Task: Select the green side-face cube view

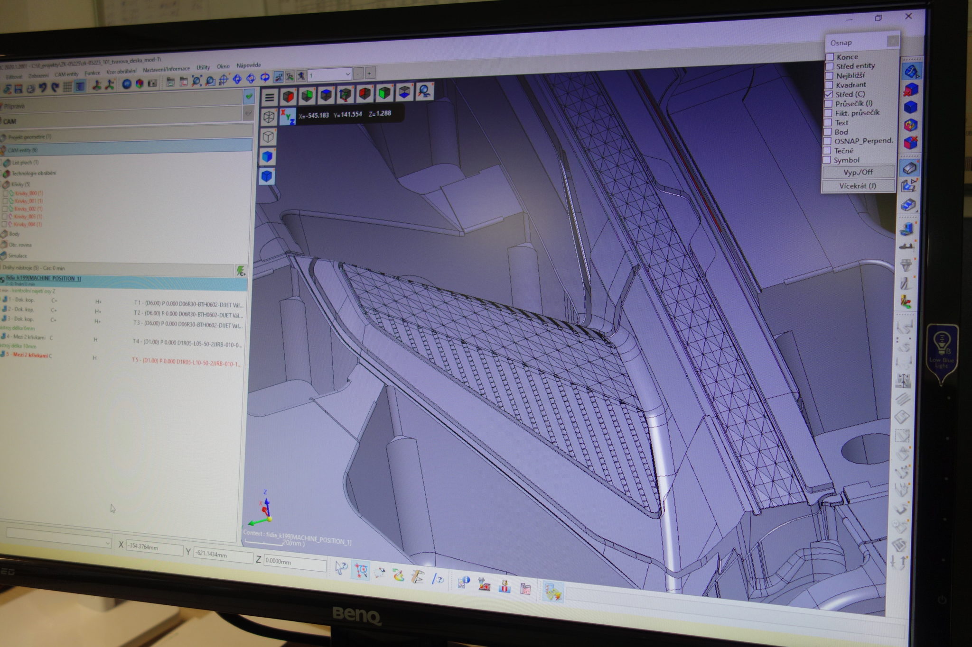Action: (x=307, y=95)
